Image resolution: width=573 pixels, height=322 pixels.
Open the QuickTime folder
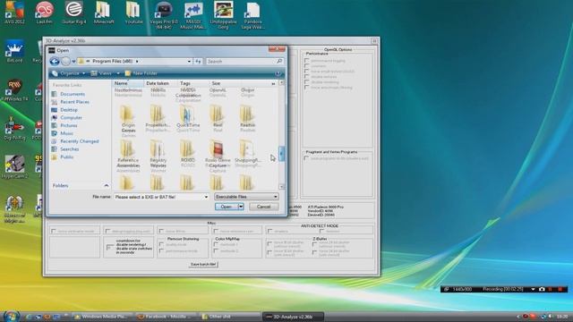[x=187, y=117]
